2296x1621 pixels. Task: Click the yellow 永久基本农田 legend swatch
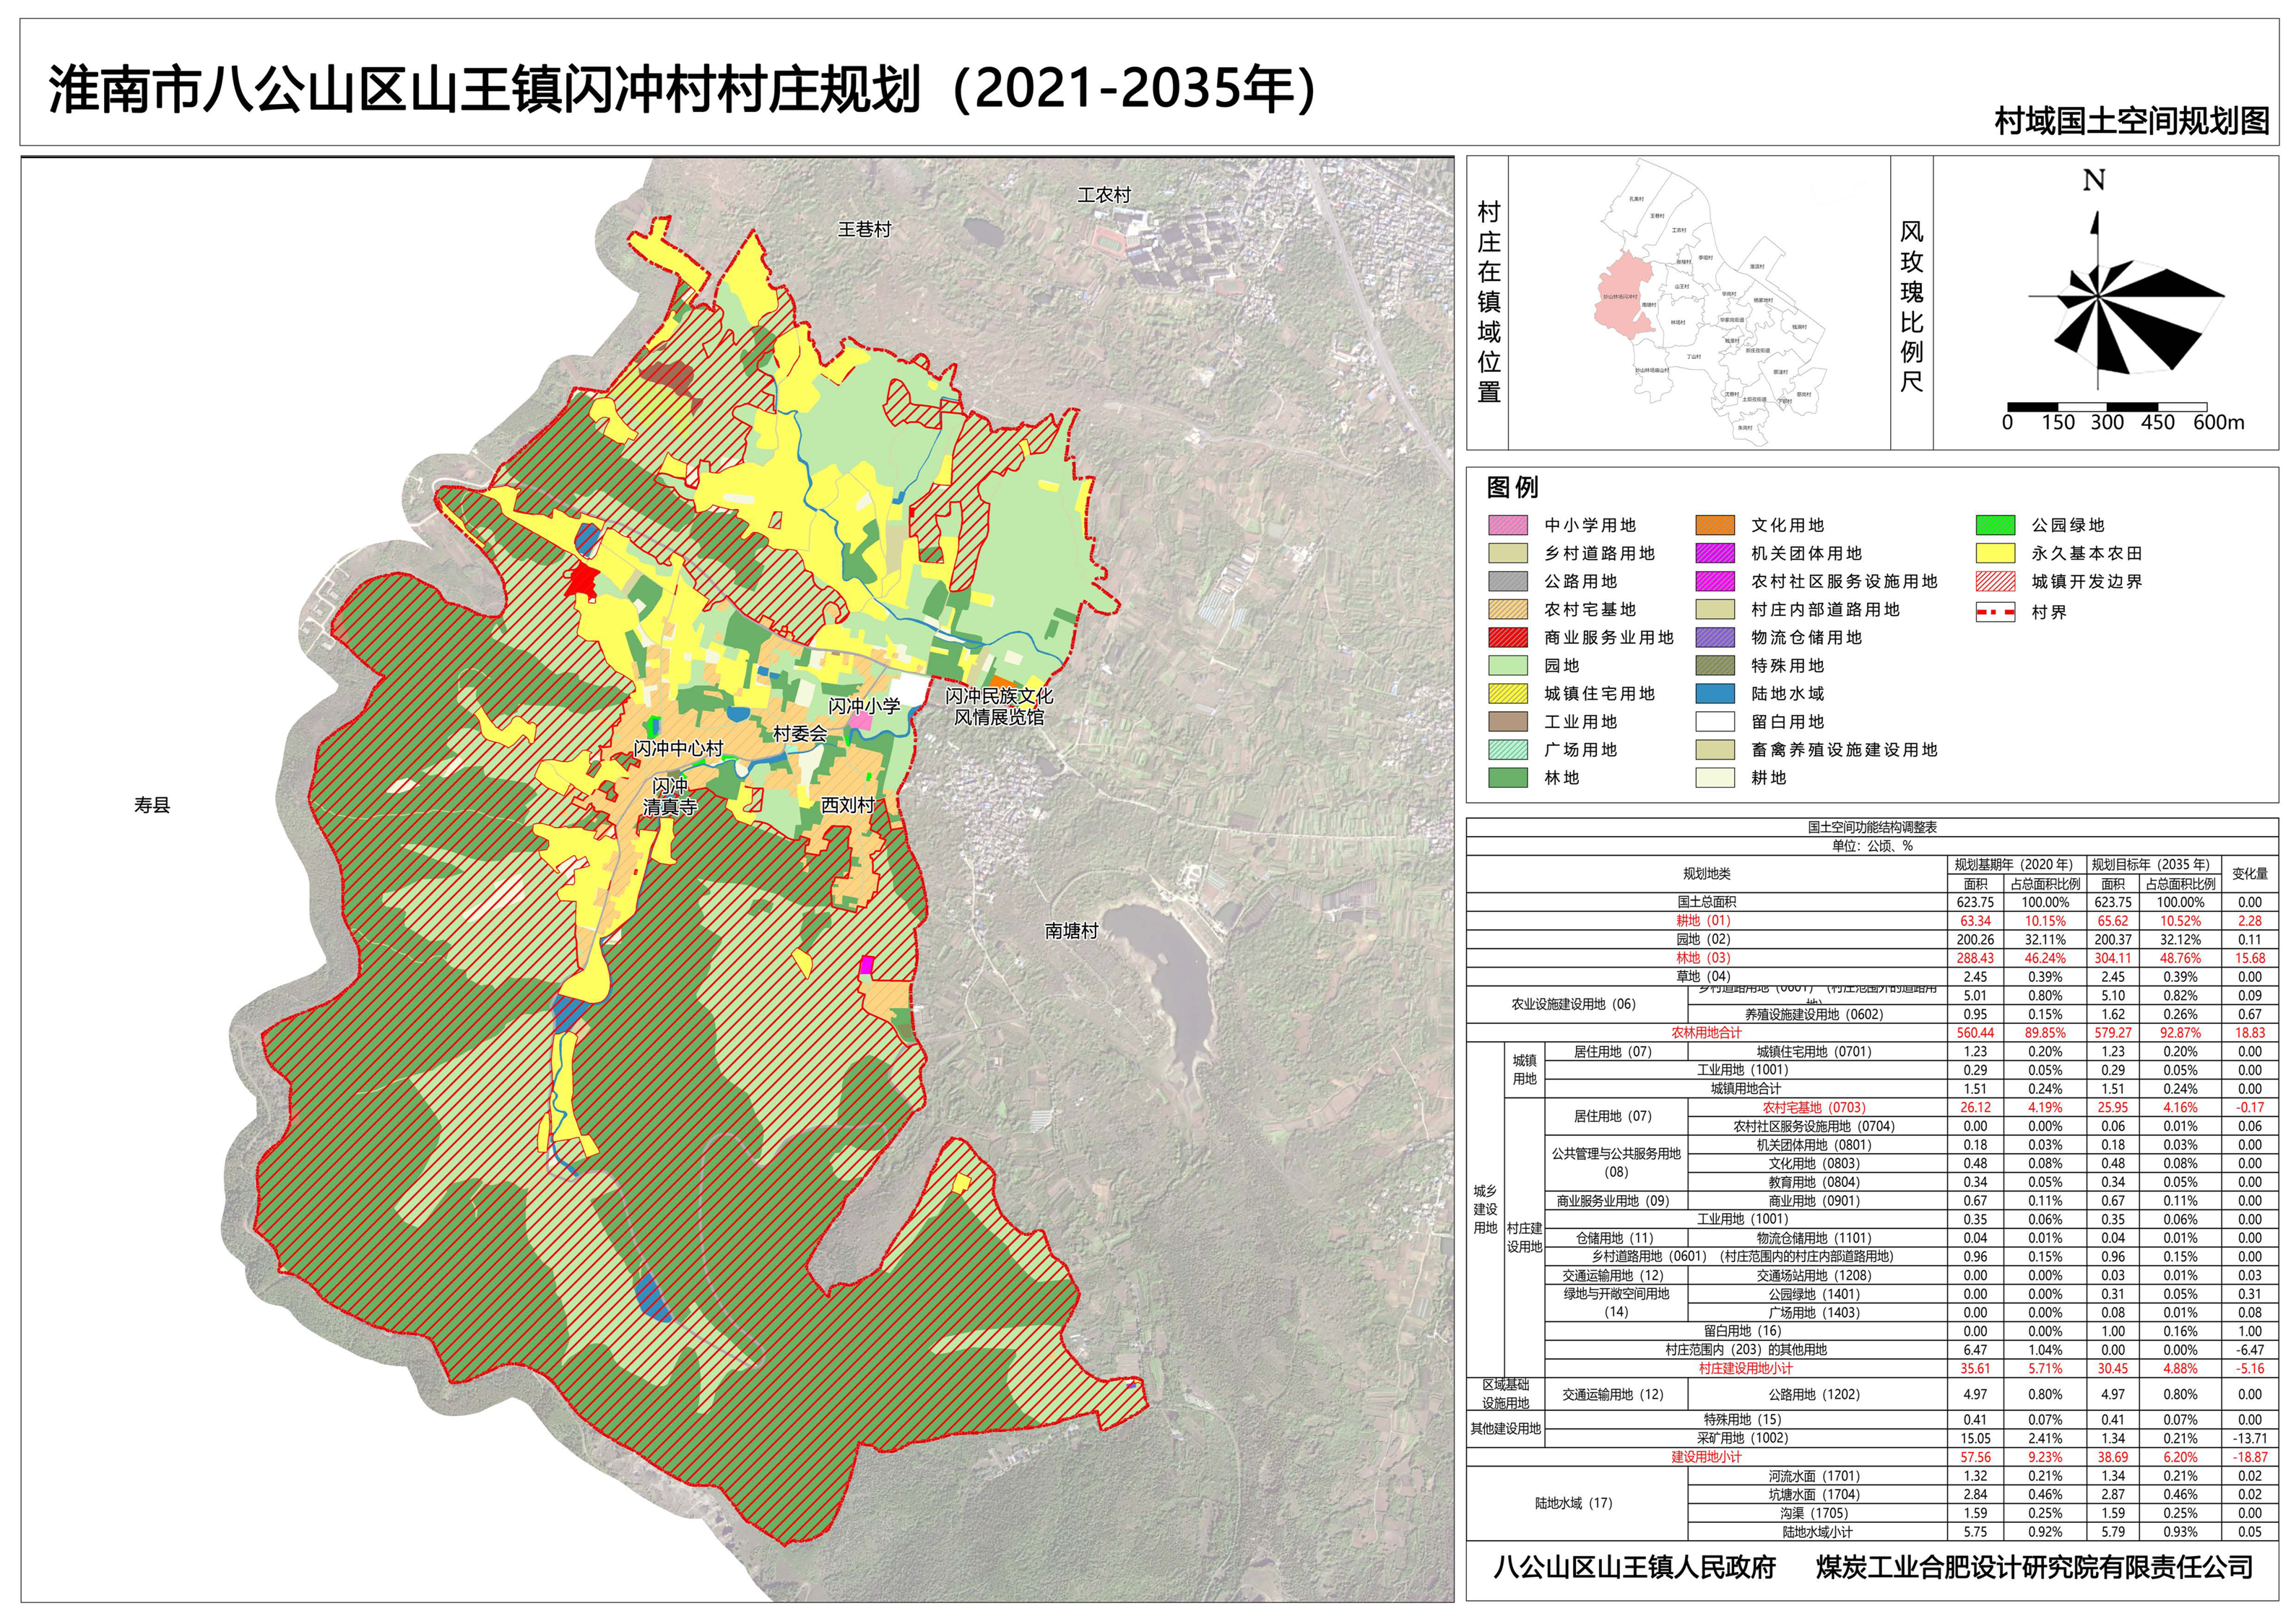point(1995,553)
